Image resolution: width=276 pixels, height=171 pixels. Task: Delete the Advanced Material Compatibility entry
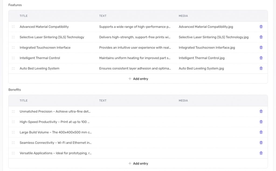[261, 27]
